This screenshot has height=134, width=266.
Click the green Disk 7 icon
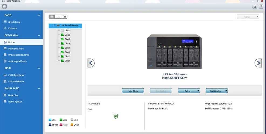tap(62, 56)
